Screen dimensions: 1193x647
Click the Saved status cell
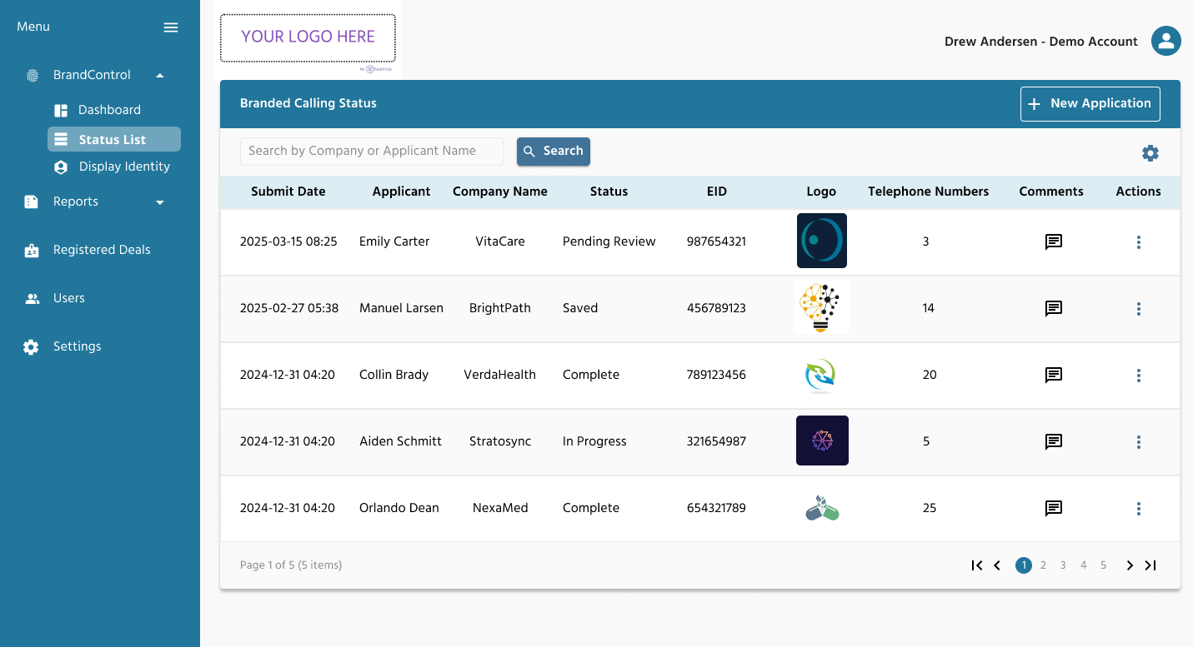tap(580, 308)
